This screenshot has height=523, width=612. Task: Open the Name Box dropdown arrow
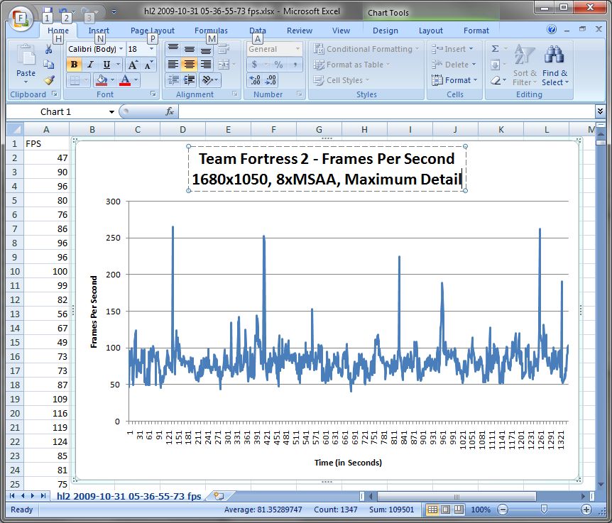pyautogui.click(x=111, y=112)
